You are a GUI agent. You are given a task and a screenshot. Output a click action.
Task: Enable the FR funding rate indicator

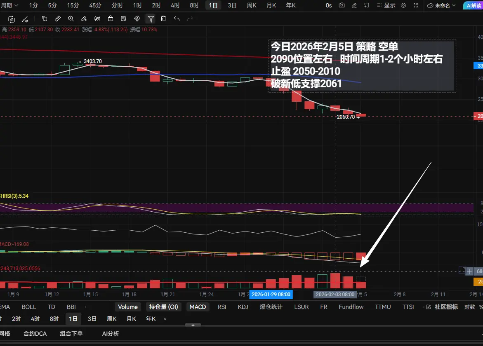pyautogui.click(x=324, y=307)
